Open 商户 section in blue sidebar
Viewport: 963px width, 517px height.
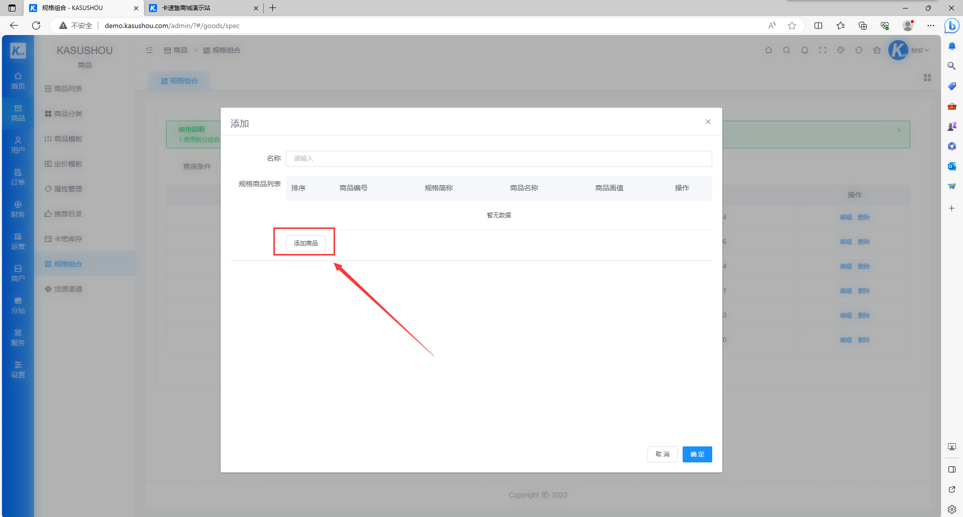18,274
